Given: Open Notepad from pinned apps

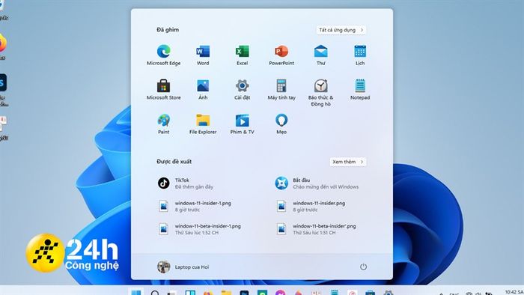Looking at the screenshot, I should pyautogui.click(x=360, y=90).
